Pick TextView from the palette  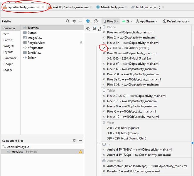point(52,28)
